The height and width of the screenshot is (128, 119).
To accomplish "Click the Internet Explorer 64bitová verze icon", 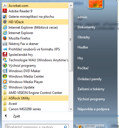I will 5,27.
